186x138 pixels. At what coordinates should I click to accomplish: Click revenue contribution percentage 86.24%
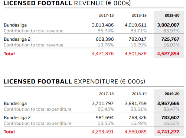coord(106,31)
